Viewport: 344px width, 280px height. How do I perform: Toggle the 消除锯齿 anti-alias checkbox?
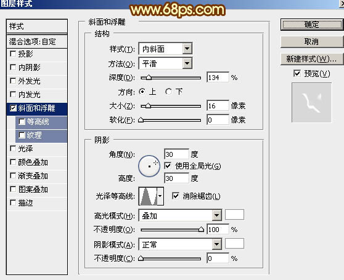[x=176, y=196]
